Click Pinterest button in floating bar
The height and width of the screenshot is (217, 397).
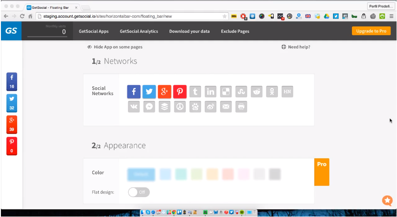[x=12, y=146]
